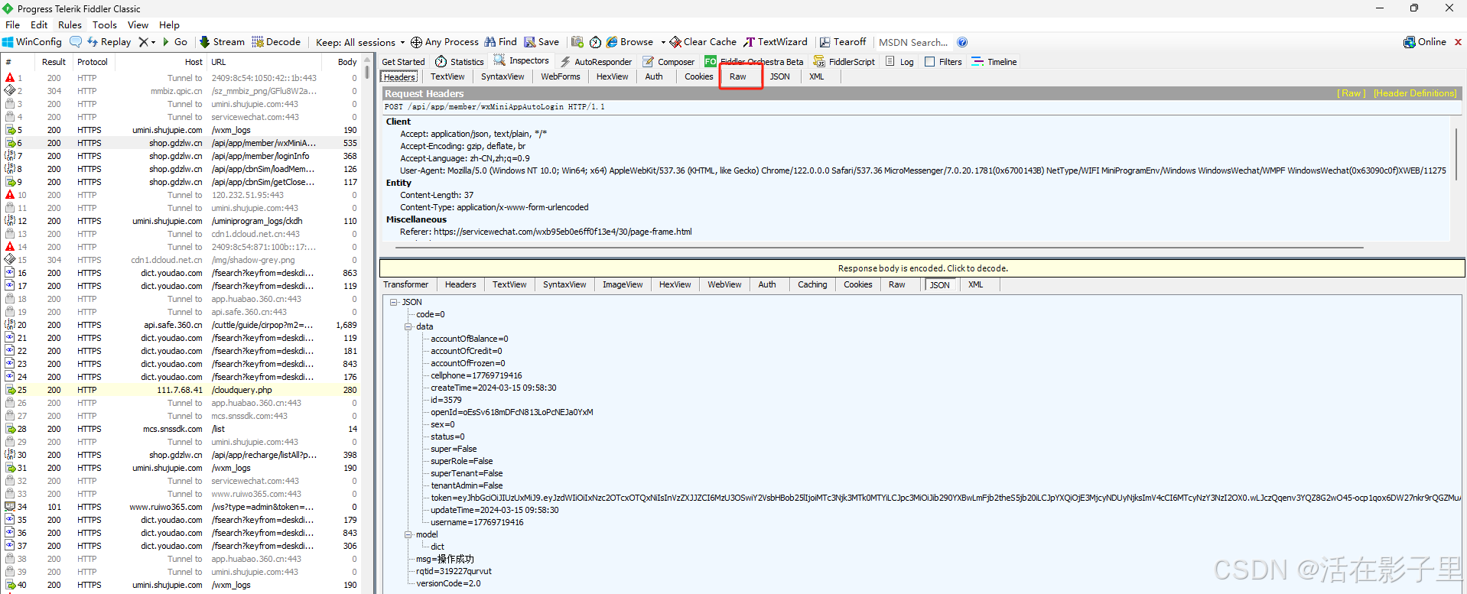Click the response body encoded decode bar

tap(922, 268)
